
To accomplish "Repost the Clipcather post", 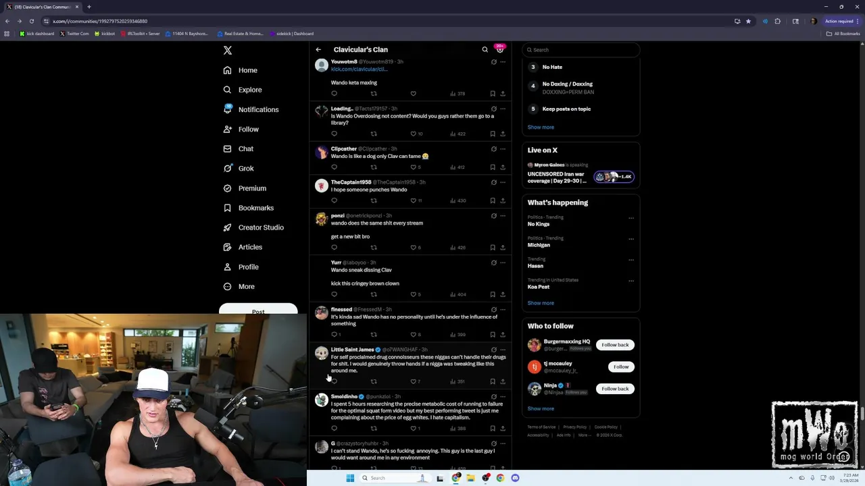I will tap(374, 167).
